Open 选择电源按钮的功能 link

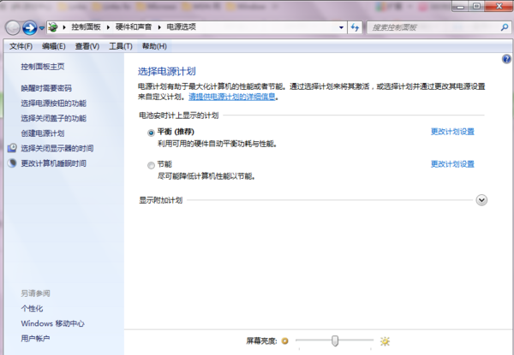tap(54, 104)
